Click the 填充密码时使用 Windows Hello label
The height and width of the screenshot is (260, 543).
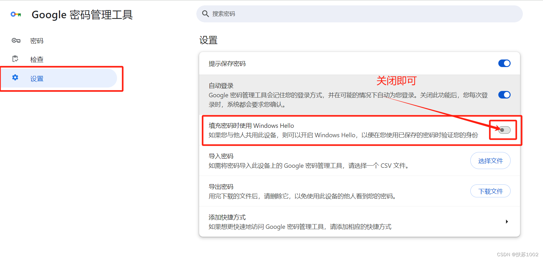coord(251,126)
